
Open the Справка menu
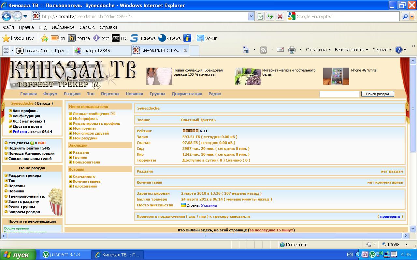click(x=108, y=27)
